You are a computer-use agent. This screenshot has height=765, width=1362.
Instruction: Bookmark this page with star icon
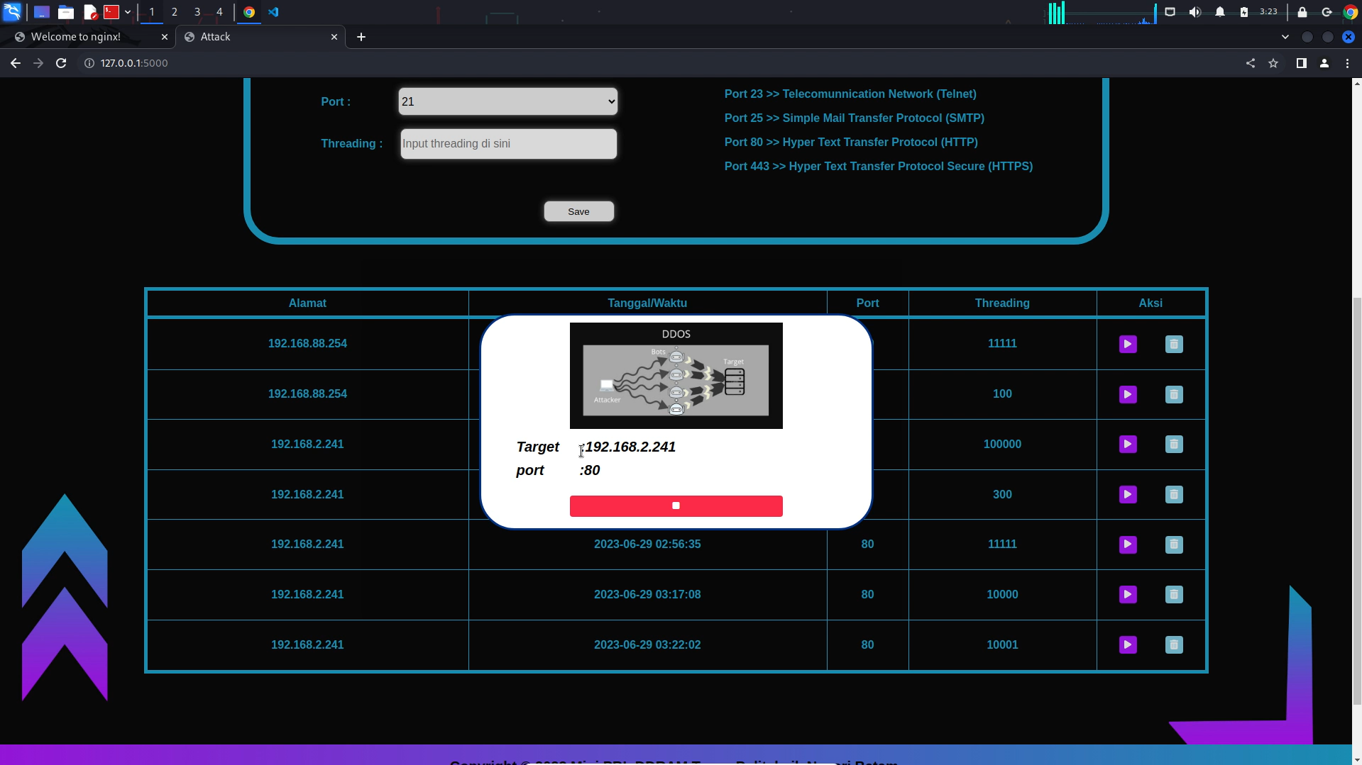click(x=1273, y=63)
